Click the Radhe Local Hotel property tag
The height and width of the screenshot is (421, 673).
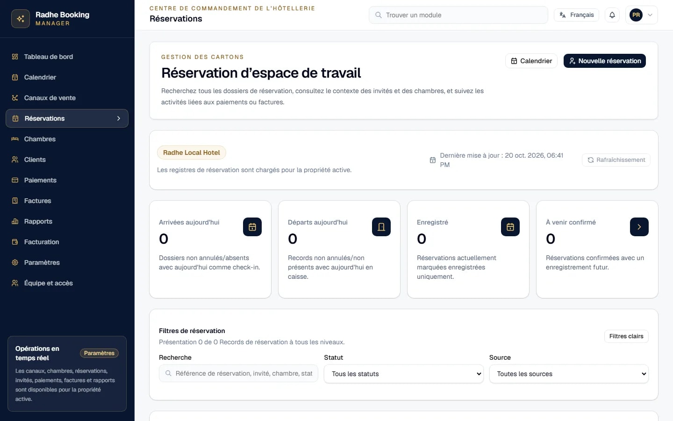tap(192, 152)
